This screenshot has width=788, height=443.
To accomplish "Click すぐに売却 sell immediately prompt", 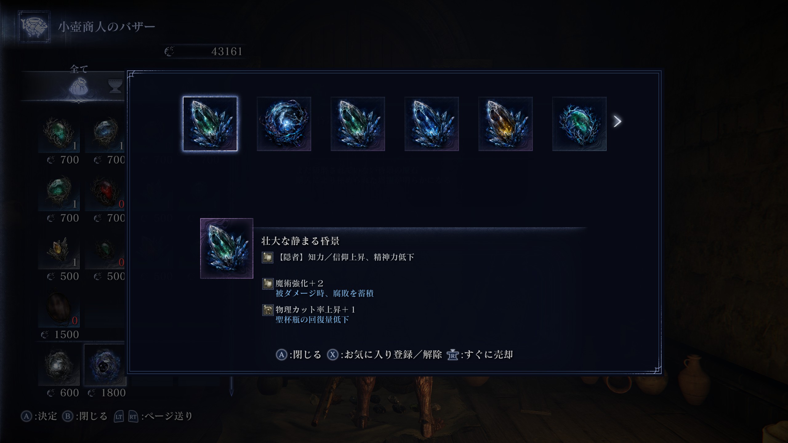I will 480,355.
